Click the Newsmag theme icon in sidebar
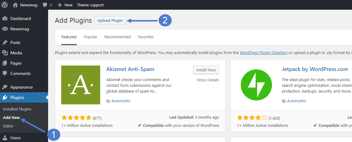Viewport: 352px width, 142px height. [5, 29]
